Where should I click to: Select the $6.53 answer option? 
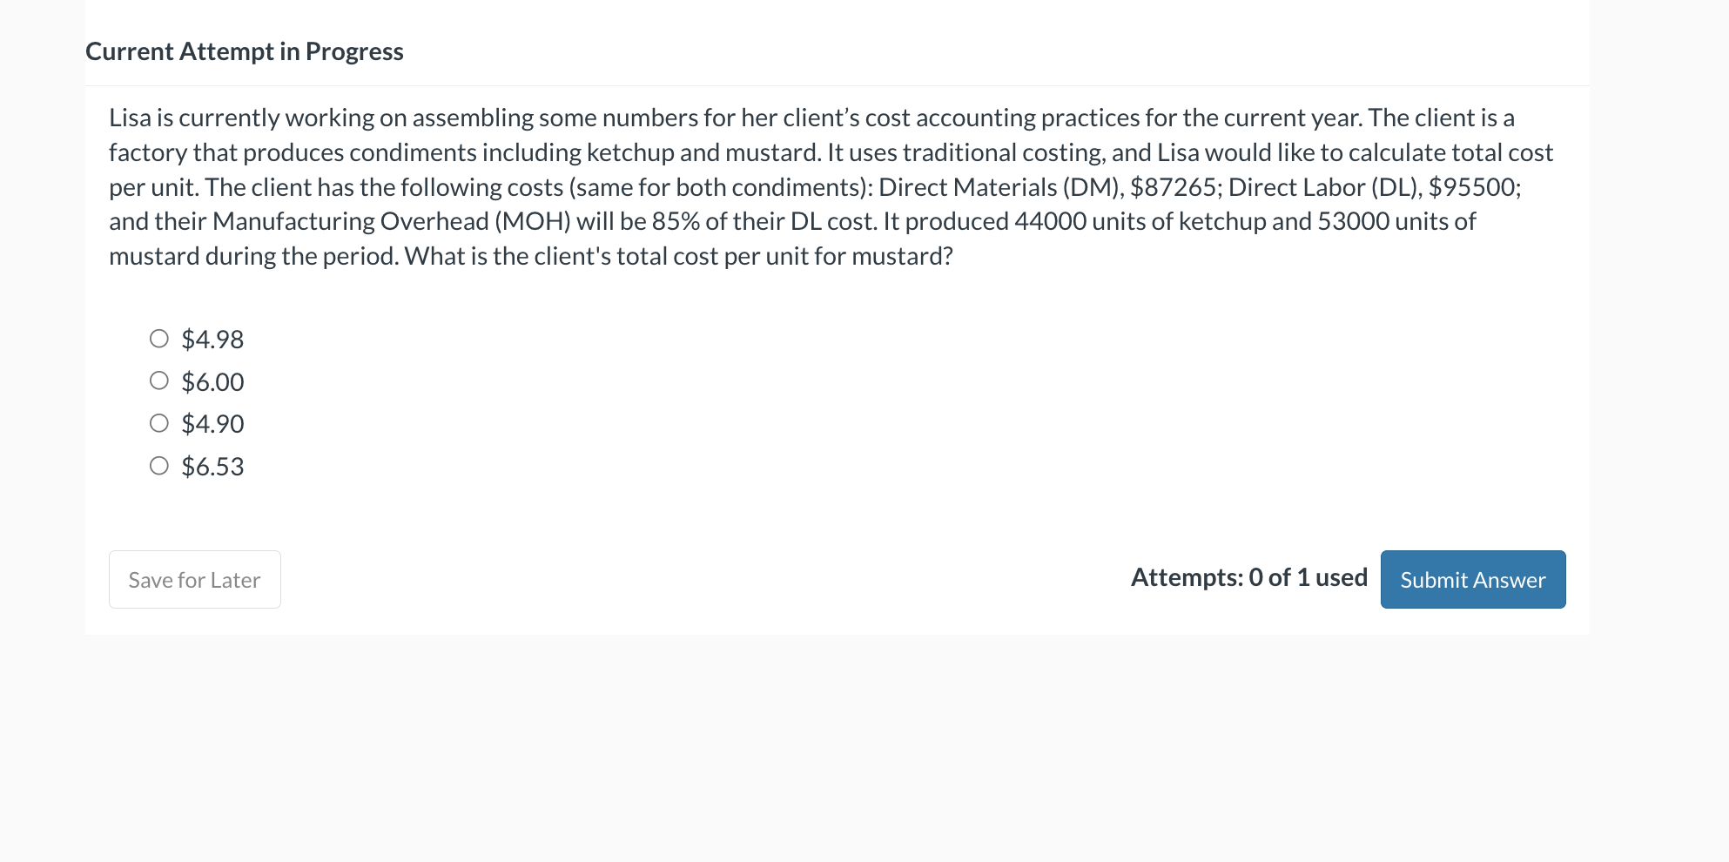[x=158, y=465]
